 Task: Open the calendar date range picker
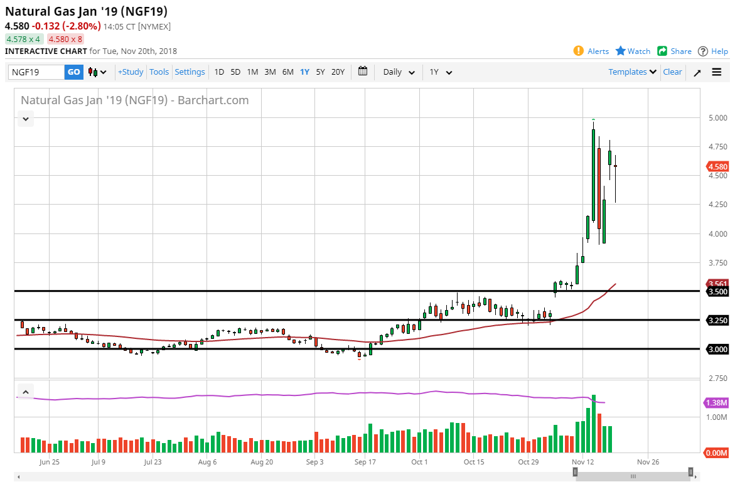pos(363,72)
